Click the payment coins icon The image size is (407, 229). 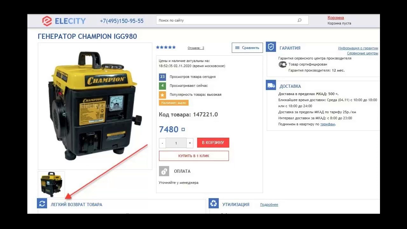(164, 171)
